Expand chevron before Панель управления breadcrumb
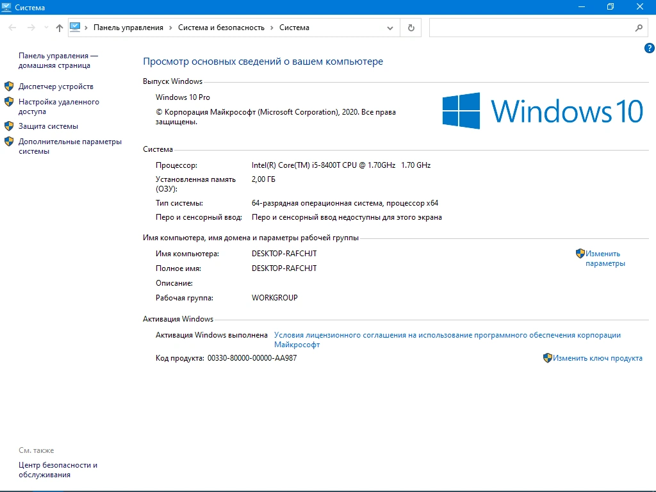The width and height of the screenshot is (656, 492). pyautogui.click(x=86, y=28)
